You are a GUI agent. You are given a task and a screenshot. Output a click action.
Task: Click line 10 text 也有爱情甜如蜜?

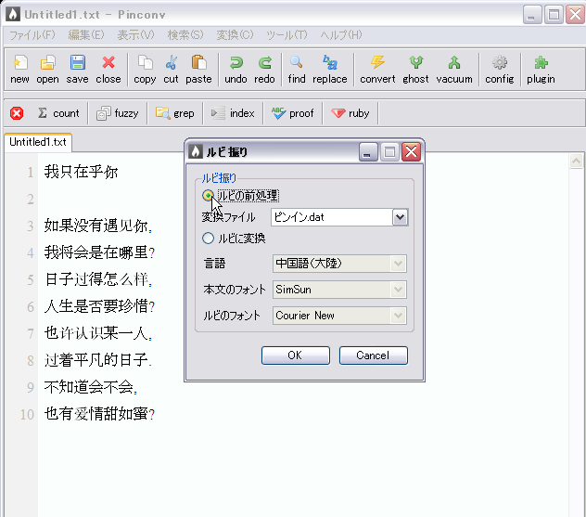pyautogui.click(x=99, y=414)
